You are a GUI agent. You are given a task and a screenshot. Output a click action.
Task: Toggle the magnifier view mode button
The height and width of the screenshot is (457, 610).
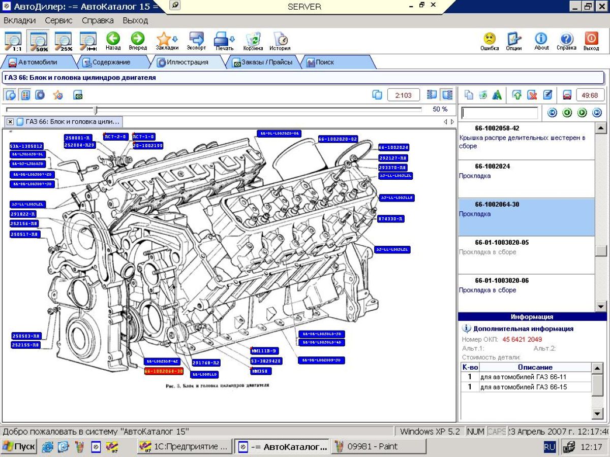(x=11, y=95)
